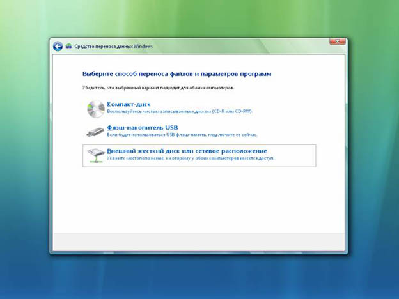Click description mentioning CD-R или CD-RW

tap(180, 111)
